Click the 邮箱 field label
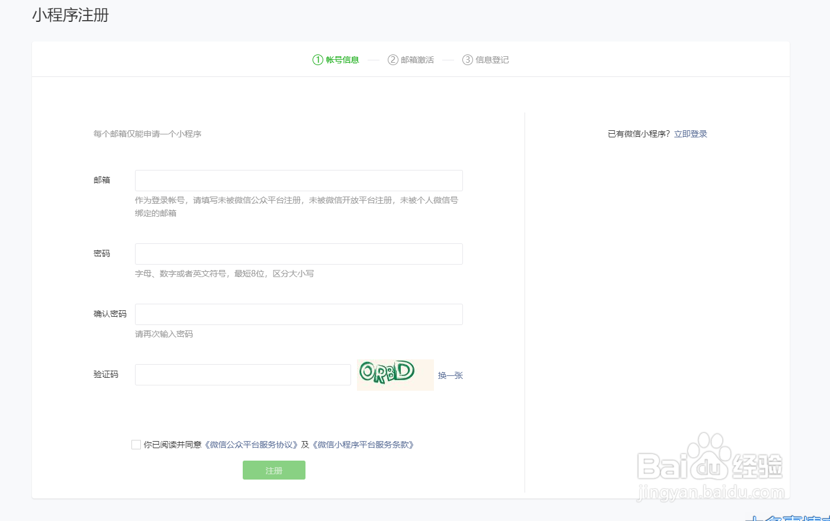Image resolution: width=830 pixels, height=521 pixels. point(102,180)
